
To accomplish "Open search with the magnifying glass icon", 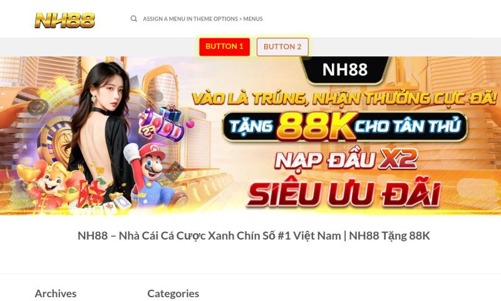I will click(134, 19).
